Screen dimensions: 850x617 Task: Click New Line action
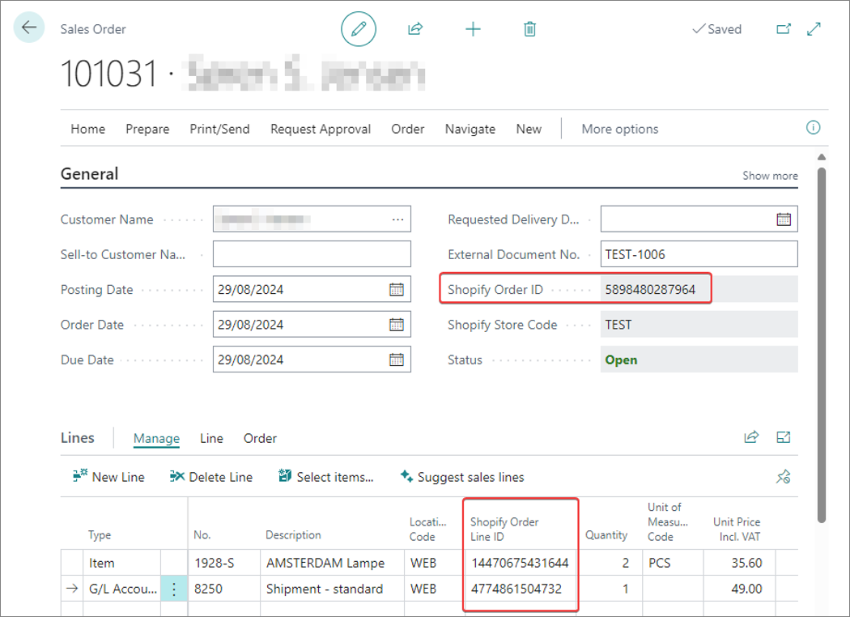[108, 477]
